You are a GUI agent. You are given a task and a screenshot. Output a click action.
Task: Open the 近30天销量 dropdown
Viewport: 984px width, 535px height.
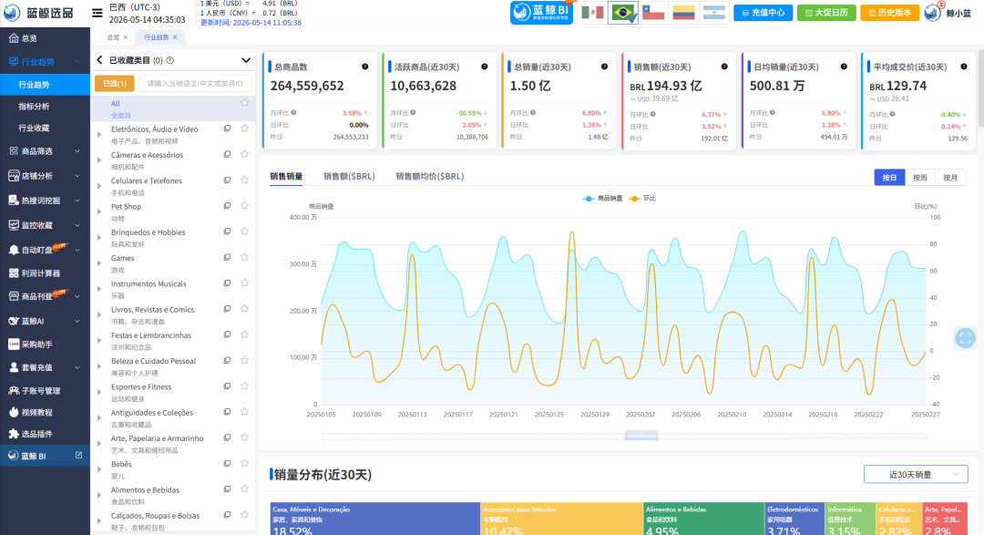click(916, 474)
